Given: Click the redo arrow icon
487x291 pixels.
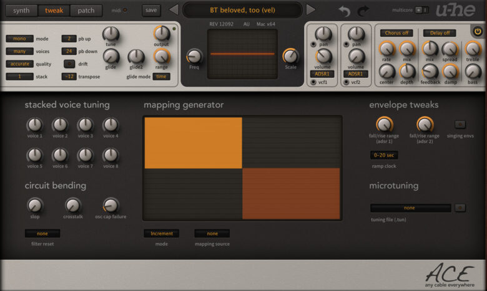Looking at the screenshot, I should click(363, 11).
